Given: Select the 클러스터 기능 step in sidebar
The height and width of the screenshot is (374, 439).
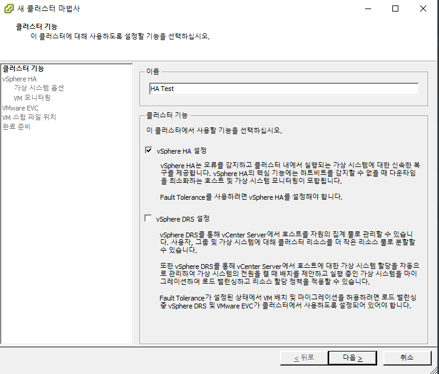Looking at the screenshot, I should click(x=23, y=69).
